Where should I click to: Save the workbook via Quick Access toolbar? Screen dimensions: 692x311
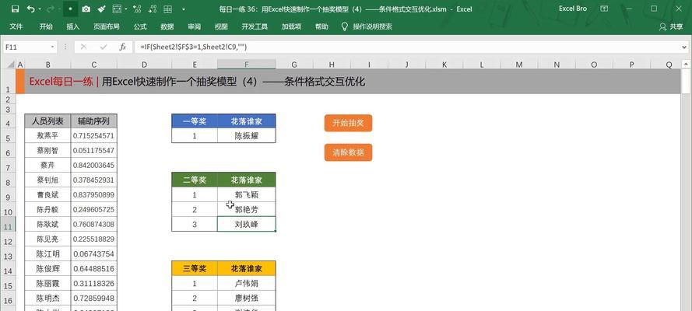pos(15,9)
